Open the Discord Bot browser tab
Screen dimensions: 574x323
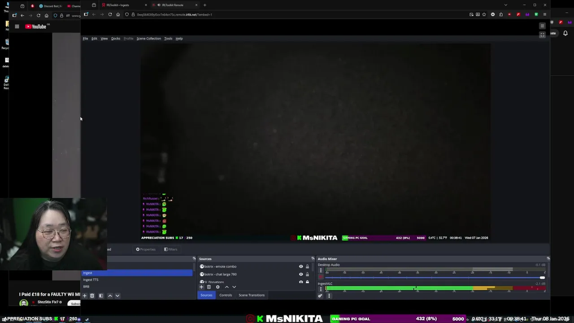click(51, 6)
